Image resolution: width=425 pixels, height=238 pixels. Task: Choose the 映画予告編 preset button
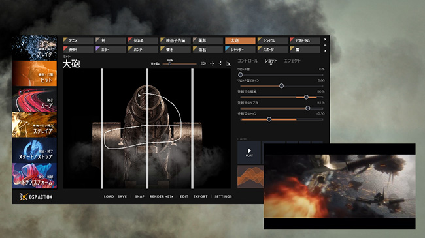pyautogui.click(x=175, y=40)
